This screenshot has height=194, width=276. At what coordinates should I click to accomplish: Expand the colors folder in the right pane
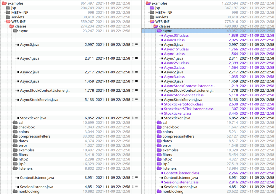[x=160, y=132]
